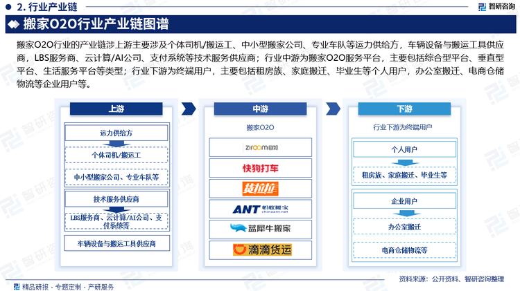Click the 2. 行业产业链 section heading
This screenshot has height=291, width=520.
click(46, 7)
